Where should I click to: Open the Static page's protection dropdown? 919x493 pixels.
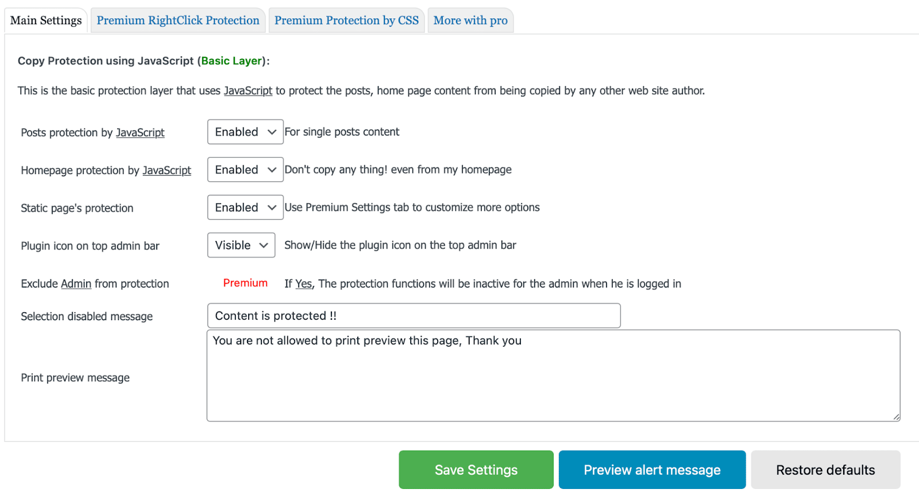[245, 207]
